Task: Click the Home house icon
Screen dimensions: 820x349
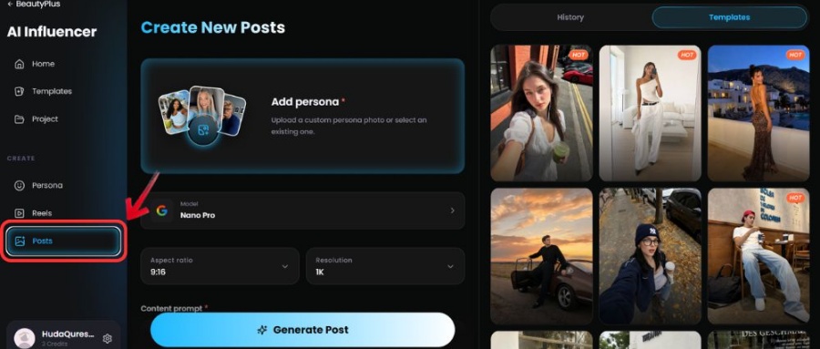Action: pyautogui.click(x=19, y=64)
